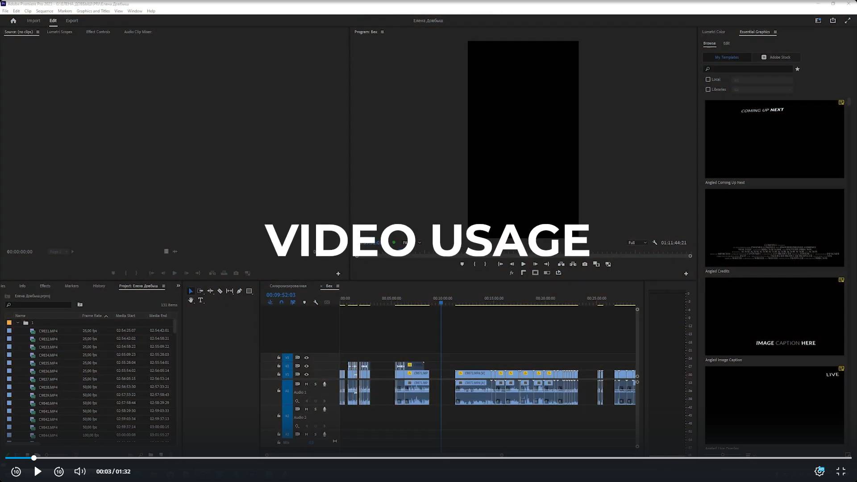Hide video track V2 with eye icon
857x482 pixels.
pos(306,366)
